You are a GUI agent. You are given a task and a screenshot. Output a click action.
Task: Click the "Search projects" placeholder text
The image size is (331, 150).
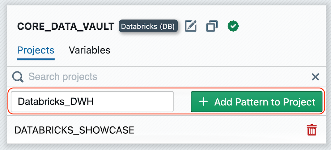(63, 77)
